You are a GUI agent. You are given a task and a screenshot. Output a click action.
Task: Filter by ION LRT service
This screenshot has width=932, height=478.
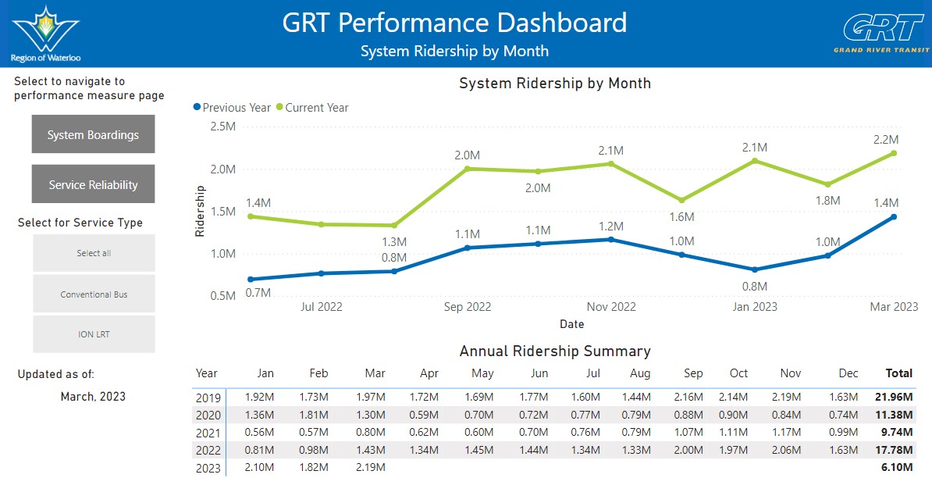(x=94, y=334)
